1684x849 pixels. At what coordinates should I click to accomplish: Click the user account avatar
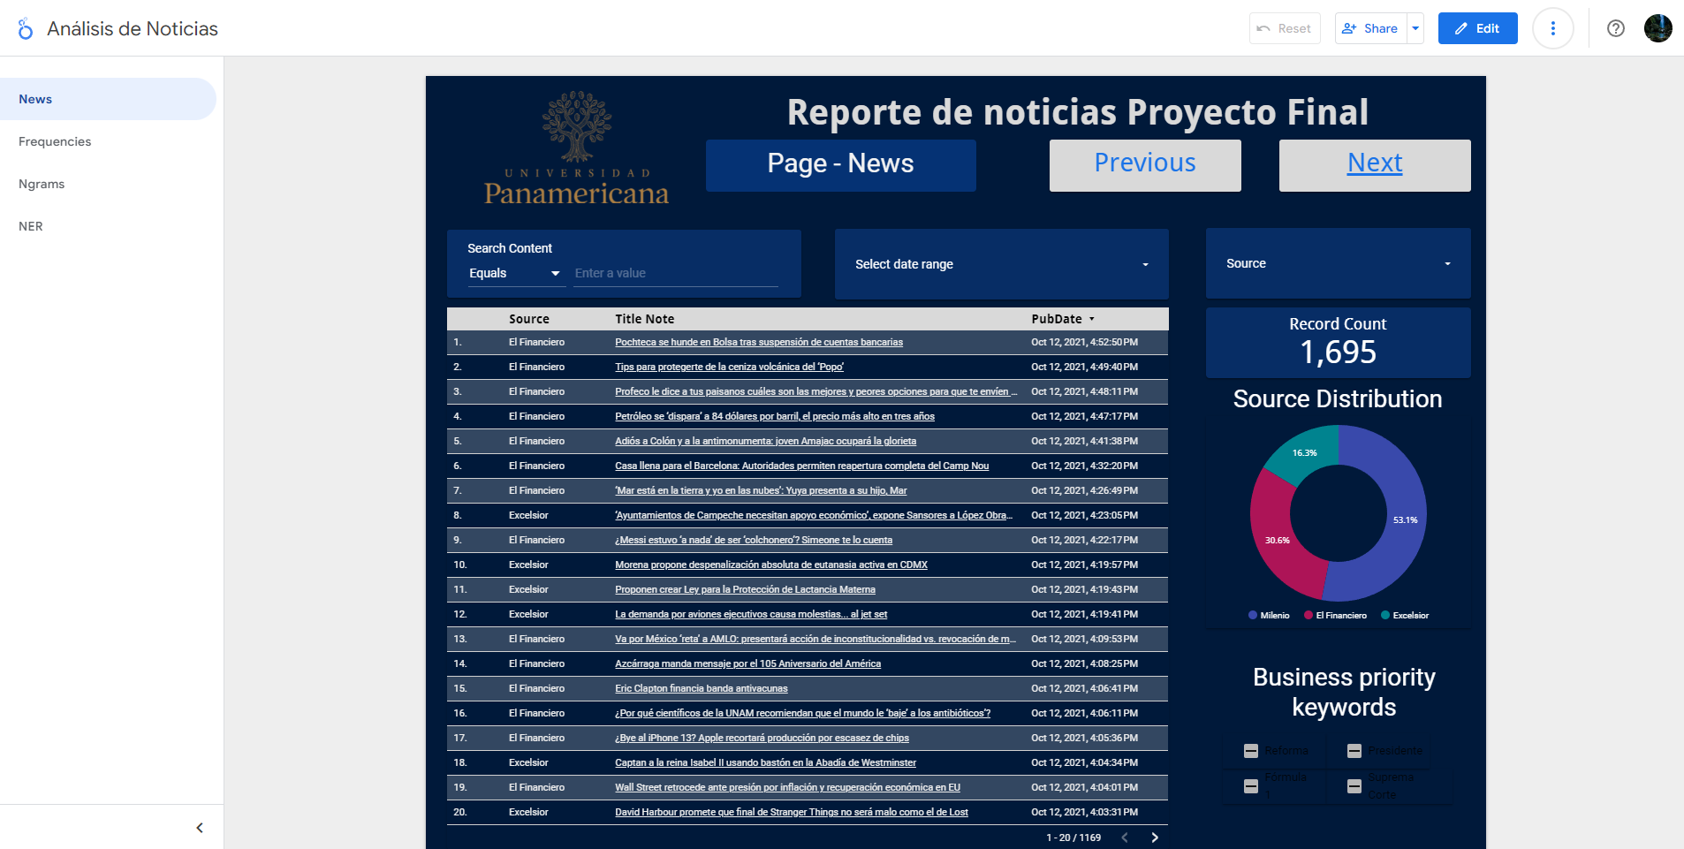pos(1657,28)
